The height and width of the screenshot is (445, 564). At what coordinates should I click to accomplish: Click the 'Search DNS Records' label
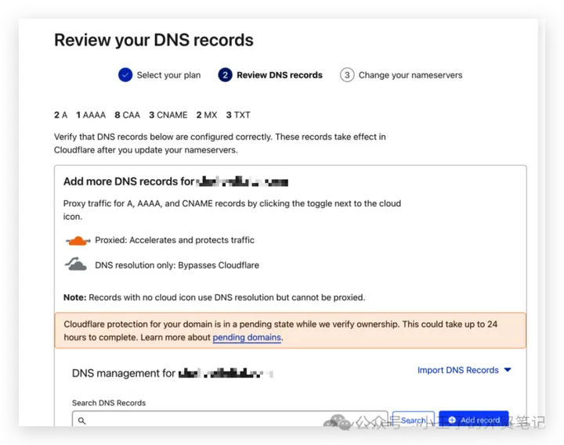pos(109,403)
